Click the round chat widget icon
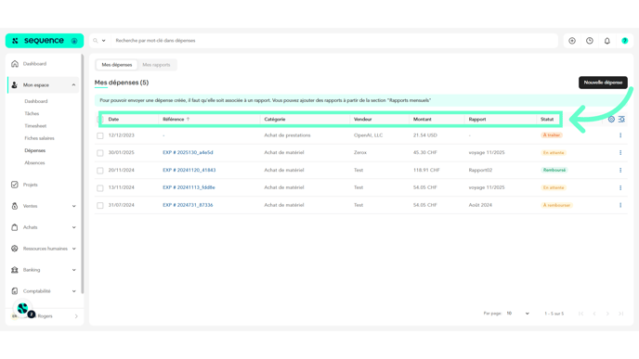Viewport: 639px width, 359px height. point(22,309)
